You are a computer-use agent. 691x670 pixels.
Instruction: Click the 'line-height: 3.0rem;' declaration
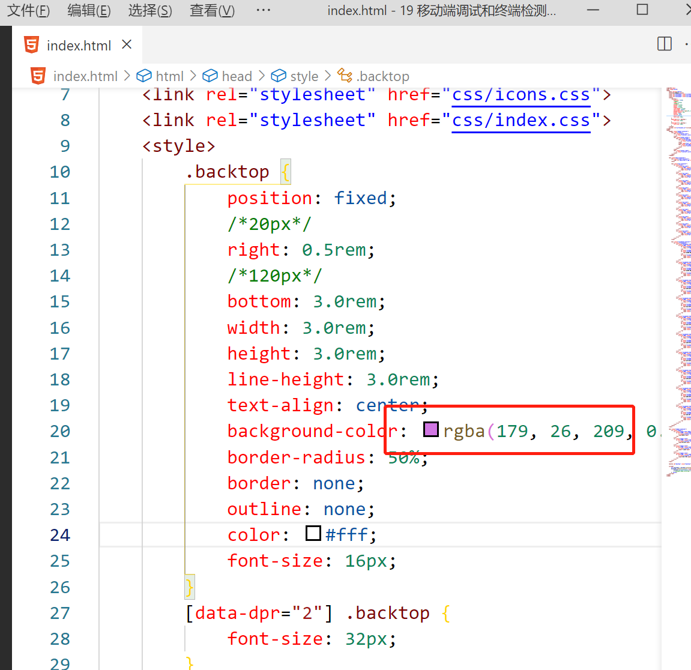[x=333, y=379]
